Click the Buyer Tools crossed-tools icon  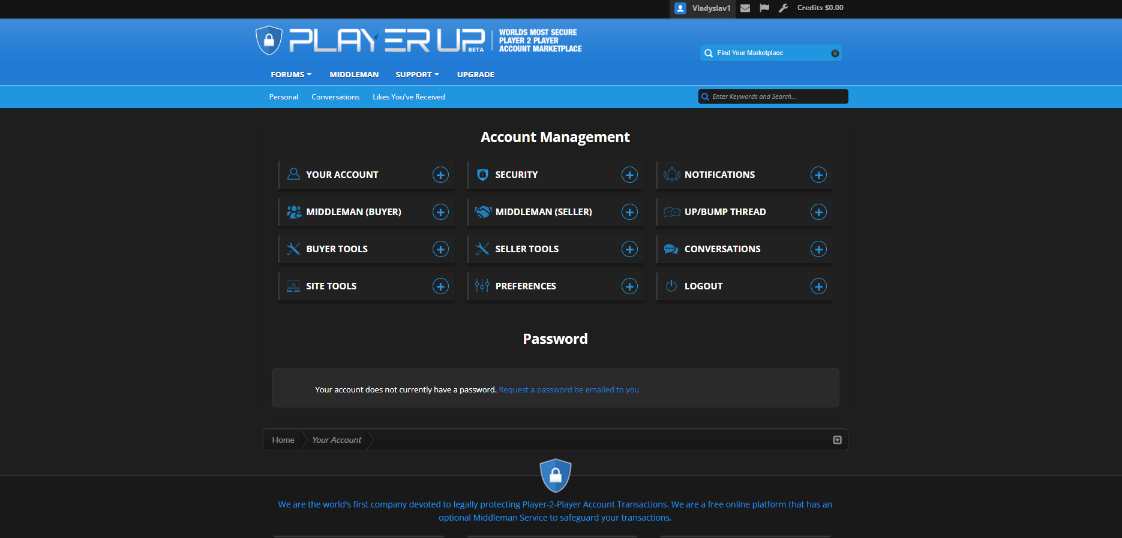[293, 249]
